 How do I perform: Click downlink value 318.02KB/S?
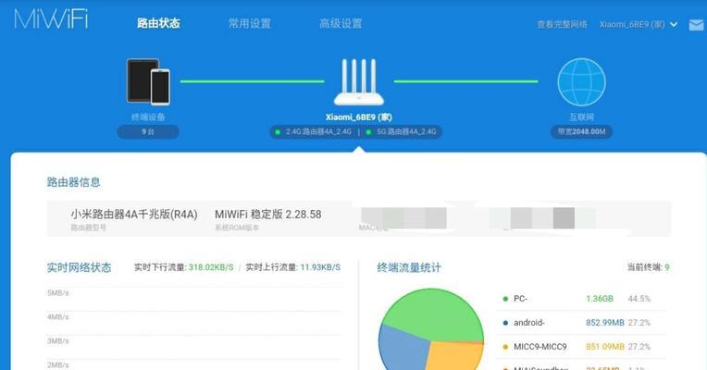click(x=211, y=267)
